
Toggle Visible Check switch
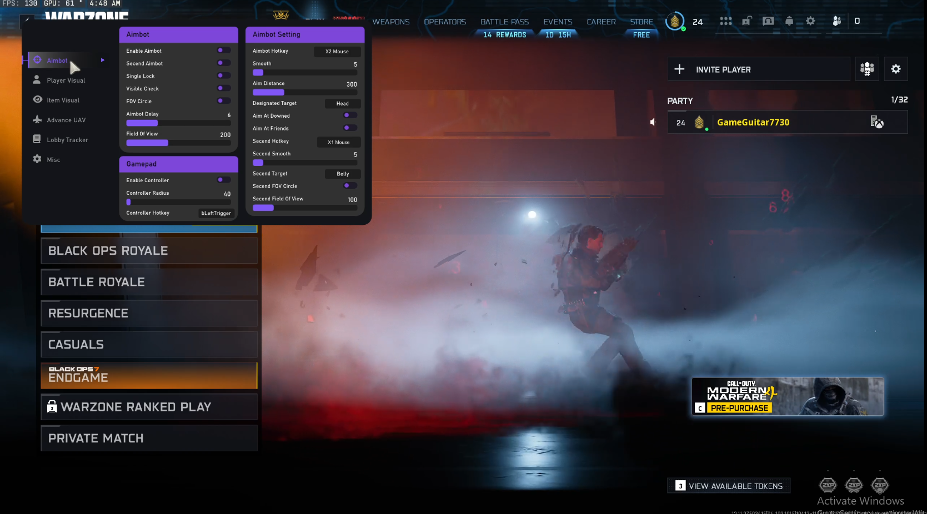pos(223,88)
